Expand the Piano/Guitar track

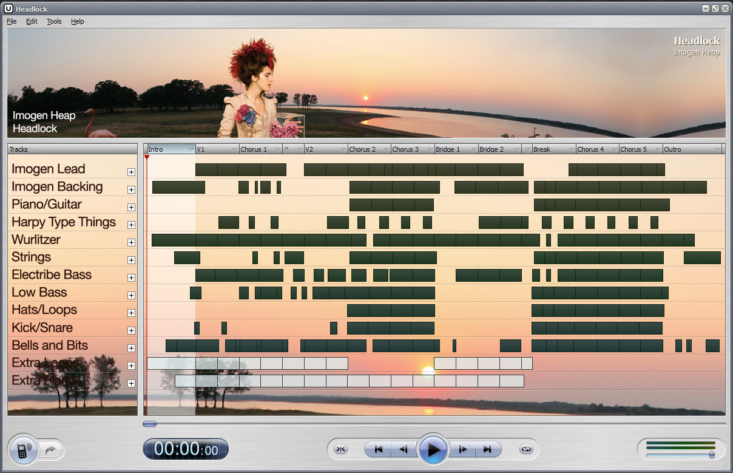point(131,207)
